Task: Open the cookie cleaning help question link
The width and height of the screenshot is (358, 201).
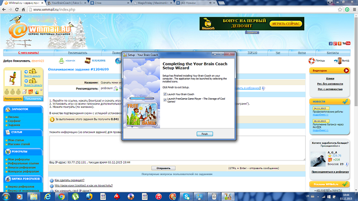Action: [x=84, y=185]
